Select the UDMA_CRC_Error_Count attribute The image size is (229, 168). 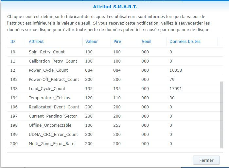point(53,135)
